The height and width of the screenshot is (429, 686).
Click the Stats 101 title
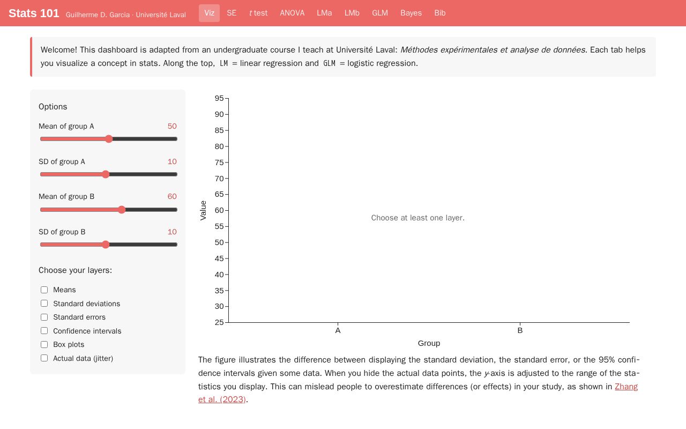[34, 13]
